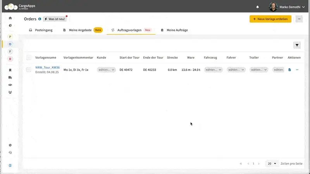Image resolution: width=310 pixels, height=174 pixels.
Task: Click the Vorlagenkommentar column header
Action: point(78,57)
